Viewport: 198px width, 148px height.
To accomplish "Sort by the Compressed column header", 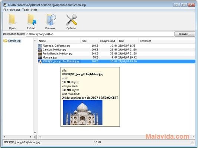I will coord(108,41).
